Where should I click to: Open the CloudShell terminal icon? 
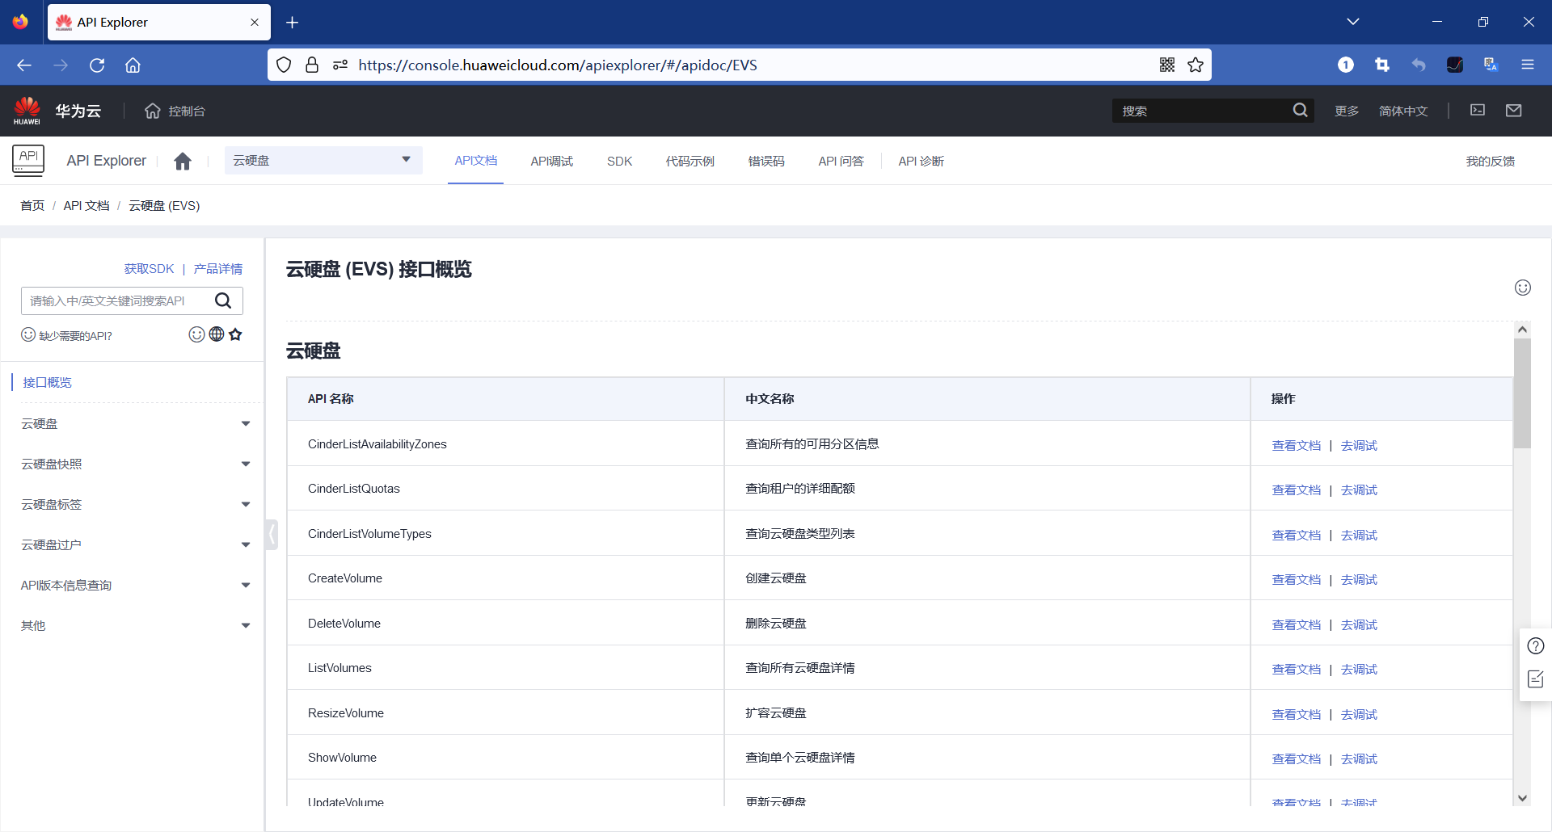pos(1478,110)
